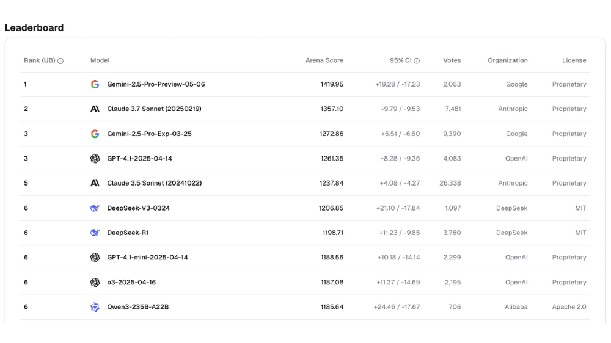
Task: Click vote count 9,390
Action: click(452, 134)
